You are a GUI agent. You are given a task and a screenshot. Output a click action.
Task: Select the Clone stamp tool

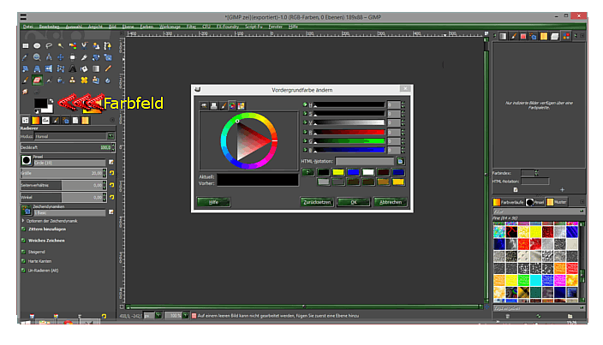click(x=72, y=80)
